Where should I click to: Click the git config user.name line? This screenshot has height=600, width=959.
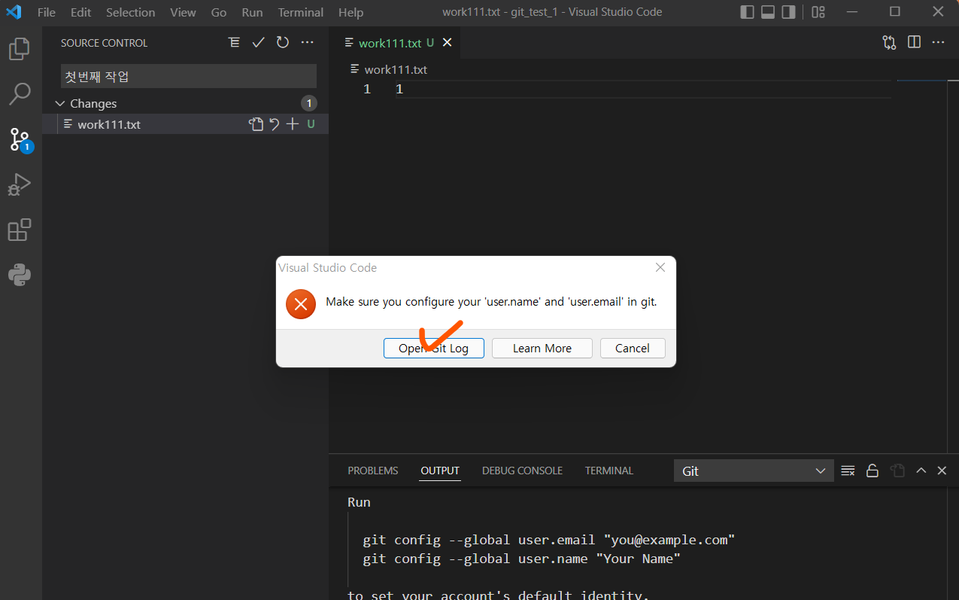pyautogui.click(x=522, y=559)
